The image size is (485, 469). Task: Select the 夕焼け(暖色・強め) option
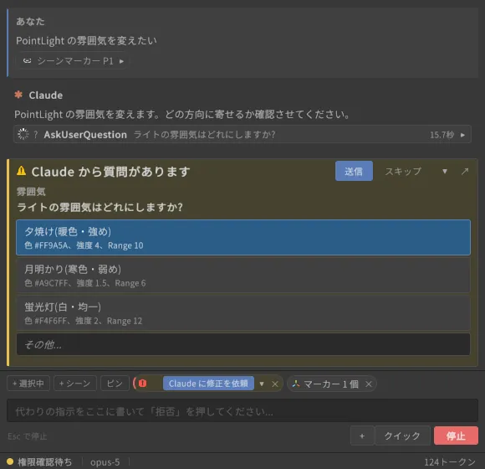click(243, 238)
